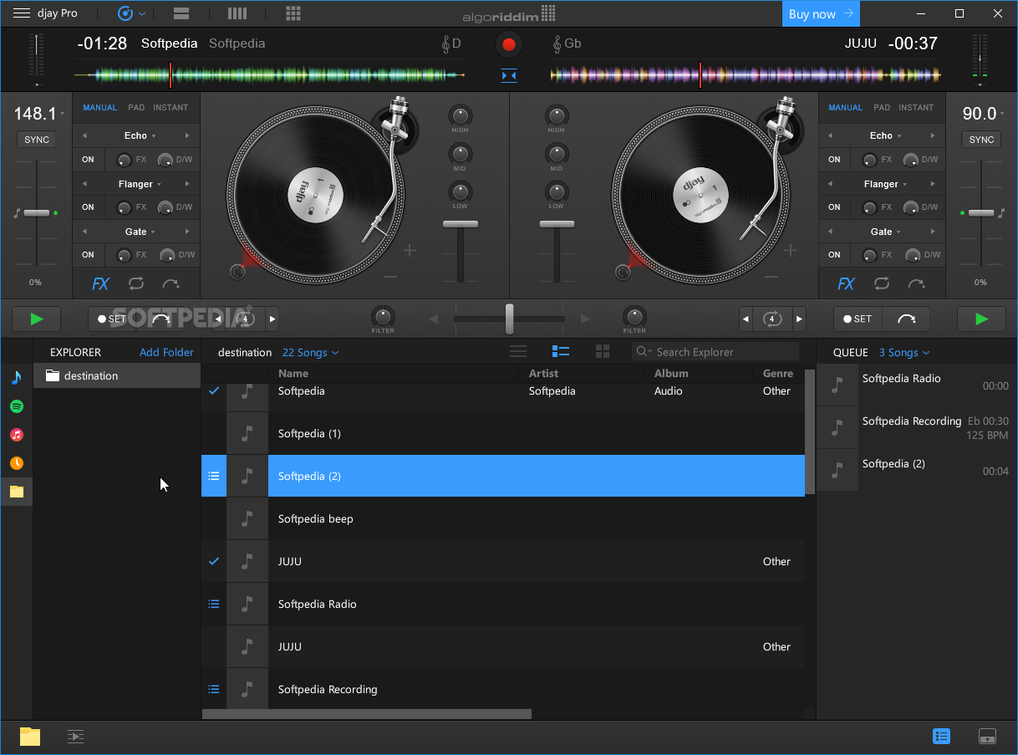This screenshot has width=1018, height=755.
Task: Switch library to plain list view
Action: (518, 352)
